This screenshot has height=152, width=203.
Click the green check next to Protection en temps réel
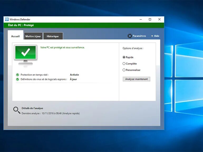[x=17, y=75]
